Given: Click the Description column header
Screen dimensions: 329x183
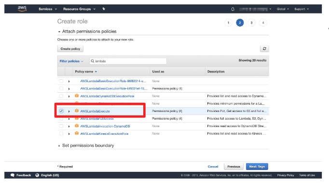Looking at the screenshot, I should pos(216,71).
